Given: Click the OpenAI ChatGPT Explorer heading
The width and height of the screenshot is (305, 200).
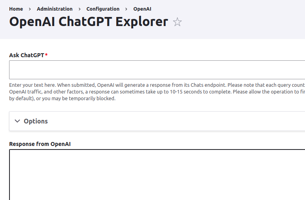Looking at the screenshot, I should pyautogui.click(x=88, y=22).
